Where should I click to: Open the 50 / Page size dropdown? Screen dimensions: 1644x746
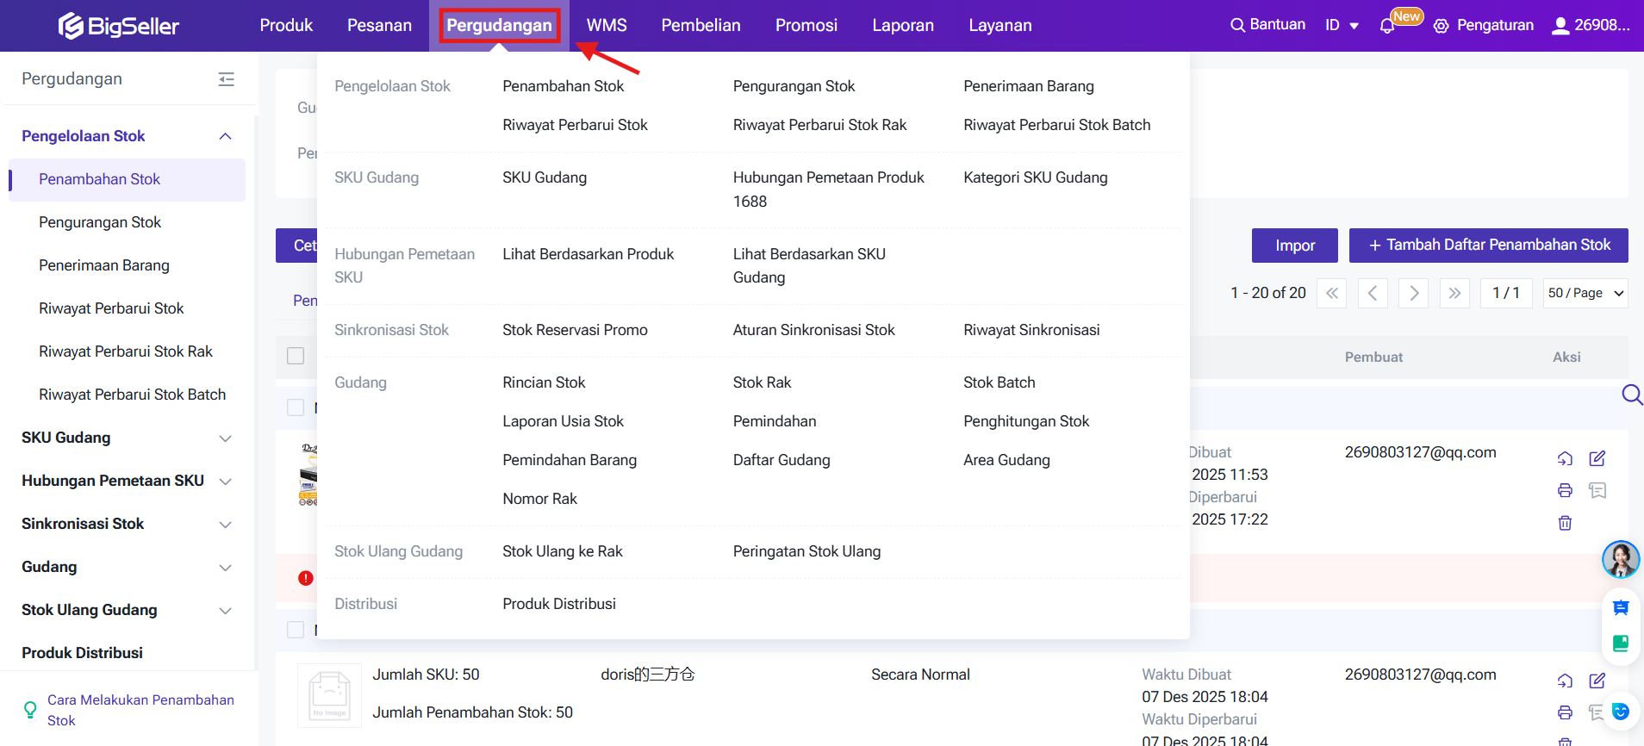click(1585, 293)
